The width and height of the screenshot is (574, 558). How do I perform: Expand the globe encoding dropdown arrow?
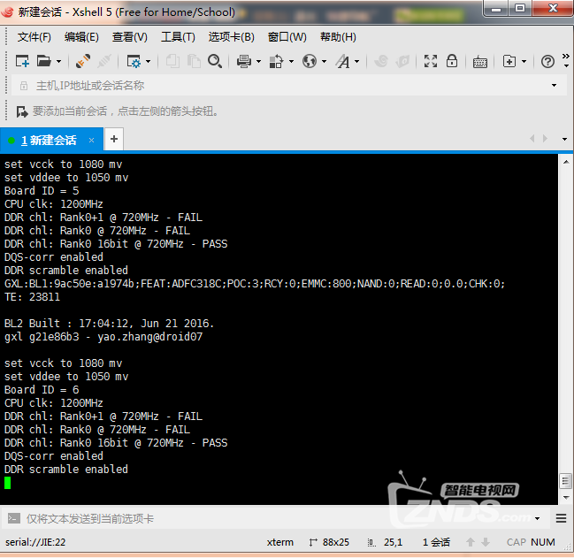[324, 62]
